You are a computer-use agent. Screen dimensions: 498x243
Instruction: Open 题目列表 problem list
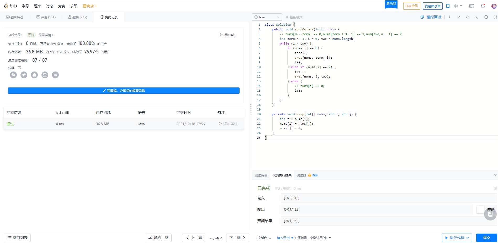pyautogui.click(x=17, y=238)
